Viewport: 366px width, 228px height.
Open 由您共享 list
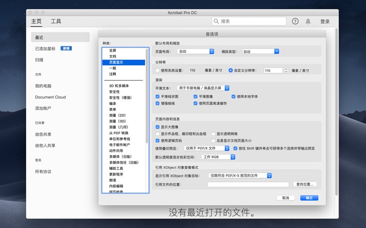point(43,134)
